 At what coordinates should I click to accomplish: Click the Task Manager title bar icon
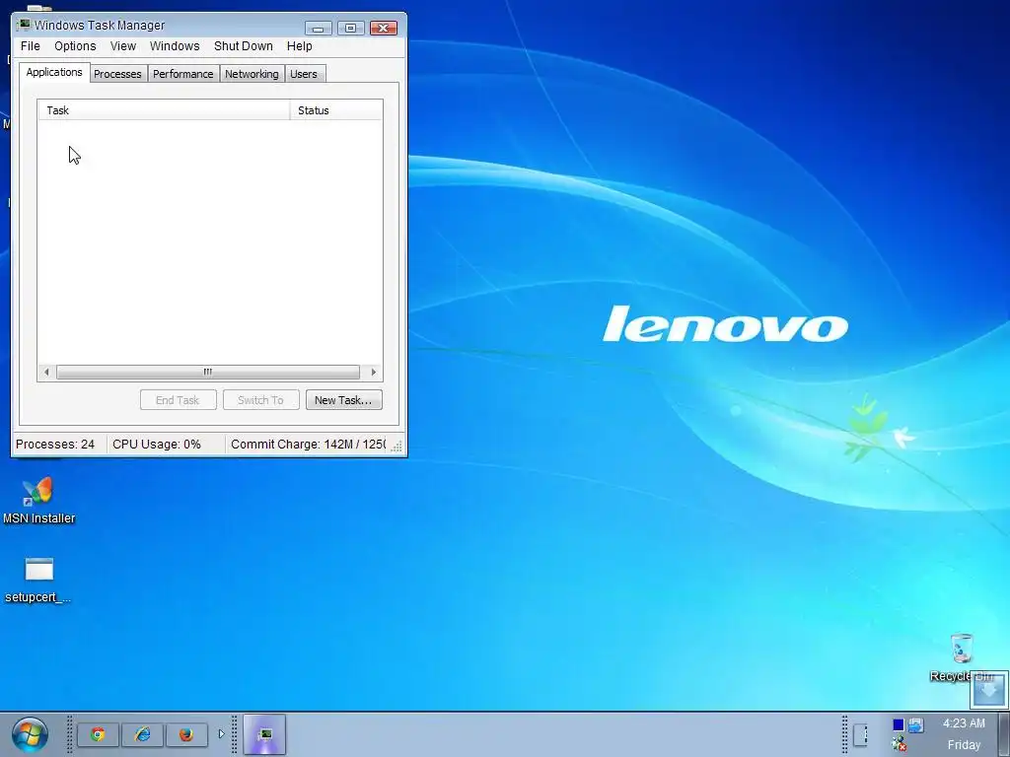click(24, 25)
